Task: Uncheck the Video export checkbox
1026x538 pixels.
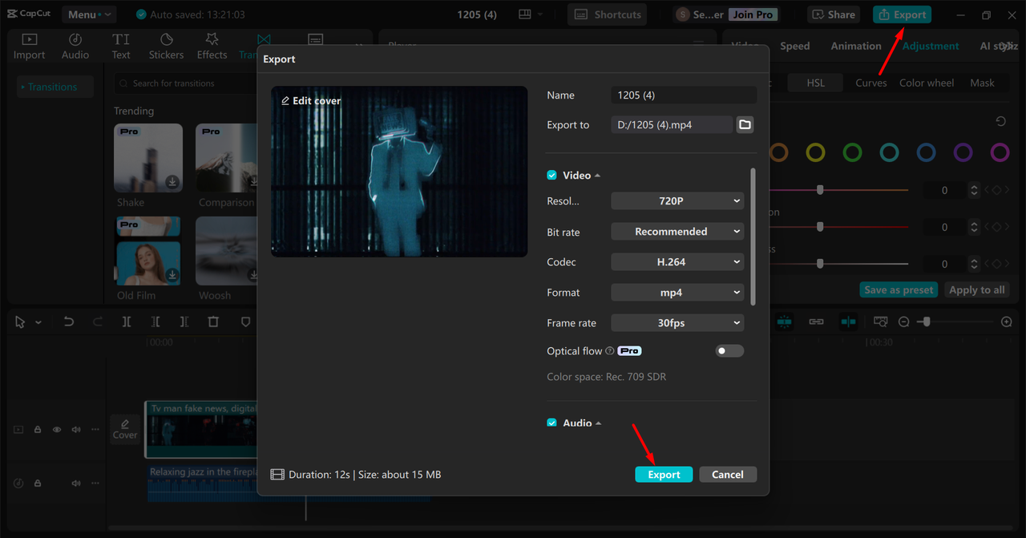Action: (551, 175)
